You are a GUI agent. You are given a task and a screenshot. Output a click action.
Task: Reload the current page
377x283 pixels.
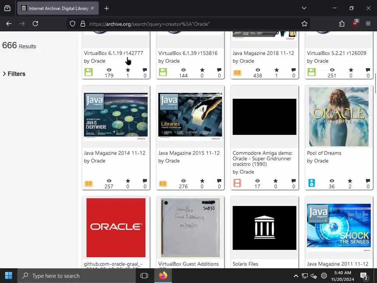(35, 24)
